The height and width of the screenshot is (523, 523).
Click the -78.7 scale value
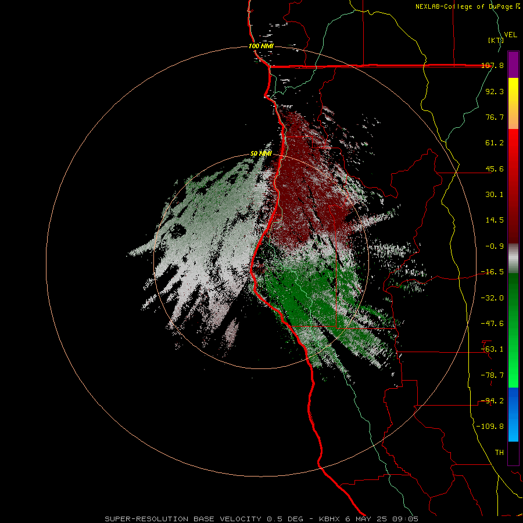click(x=493, y=375)
